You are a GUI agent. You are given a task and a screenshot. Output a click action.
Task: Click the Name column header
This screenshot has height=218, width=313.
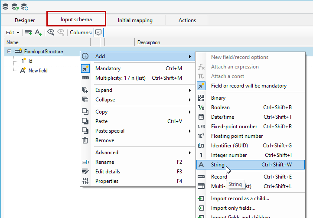click(48, 42)
